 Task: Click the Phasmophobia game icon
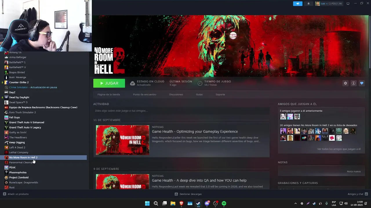coord(6,172)
